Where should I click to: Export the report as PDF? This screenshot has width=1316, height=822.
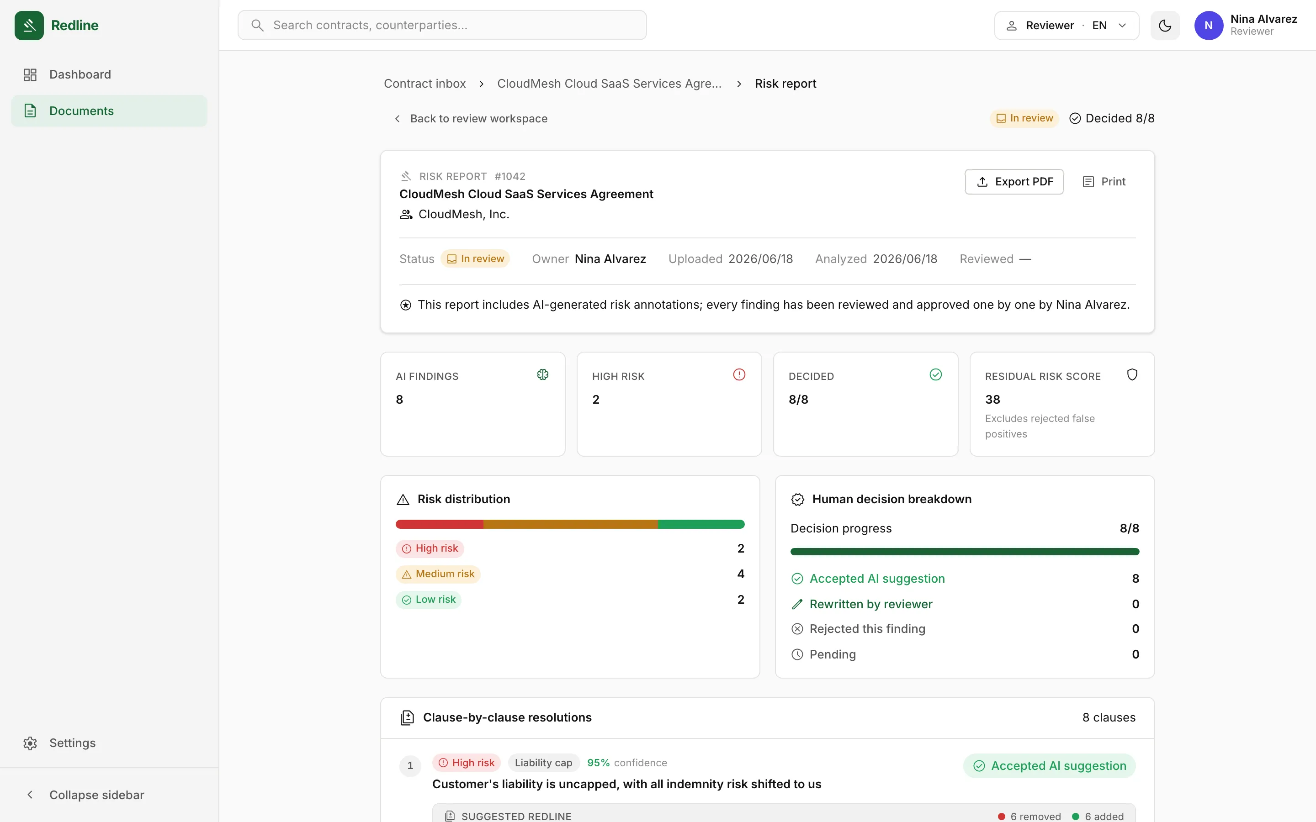(x=1014, y=182)
